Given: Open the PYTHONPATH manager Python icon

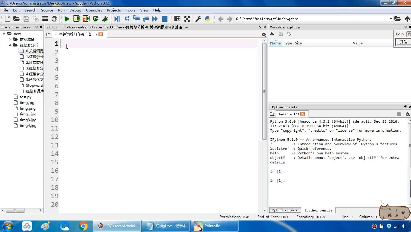Looking at the screenshot, I should point(207,19).
